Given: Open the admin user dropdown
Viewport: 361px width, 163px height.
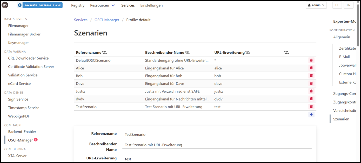Looking at the screenshot, I should (316, 5).
